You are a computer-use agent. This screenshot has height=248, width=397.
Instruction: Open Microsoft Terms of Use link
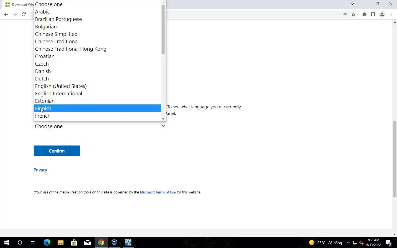coord(158,192)
